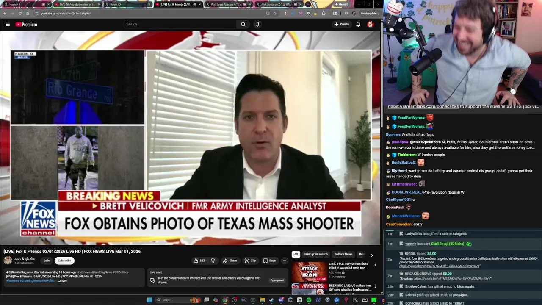Switch to the Nick Sortor on X tab
The height and width of the screenshot is (305, 542).
279,4
